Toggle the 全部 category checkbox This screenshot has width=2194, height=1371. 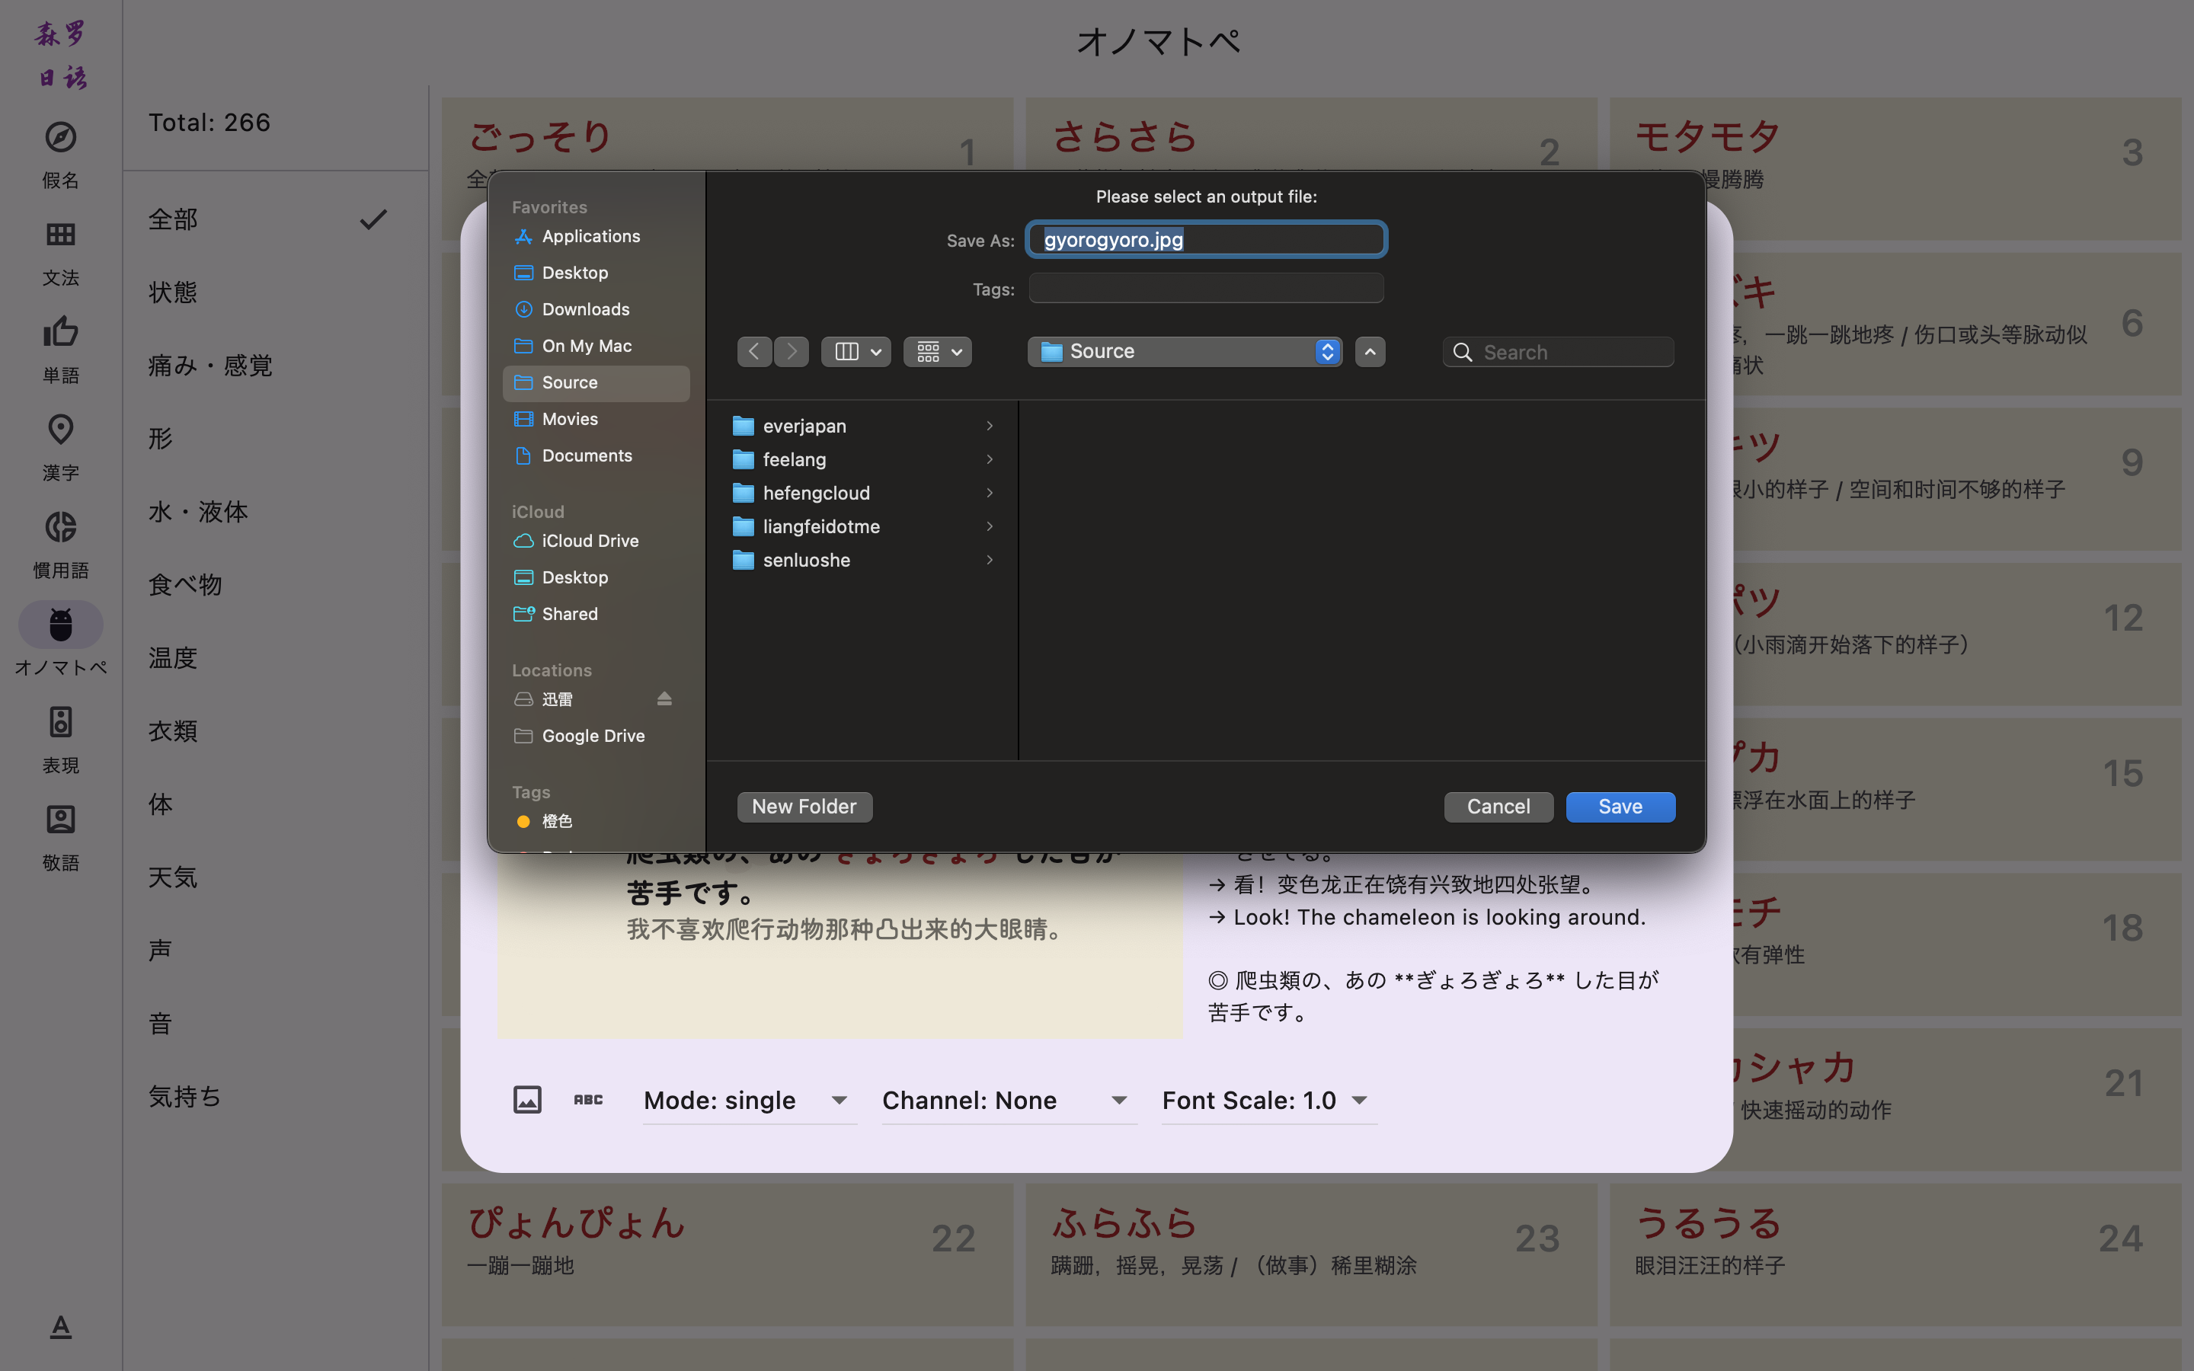(x=374, y=219)
